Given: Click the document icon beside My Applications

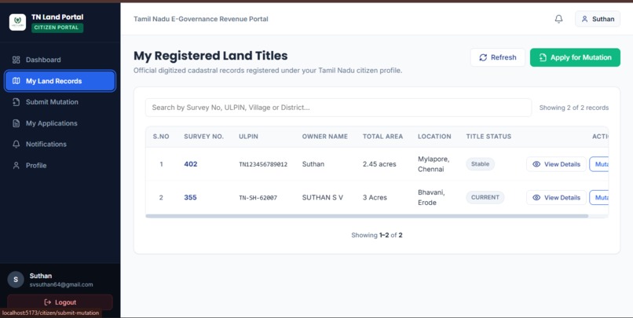Looking at the screenshot, I should 16,123.
